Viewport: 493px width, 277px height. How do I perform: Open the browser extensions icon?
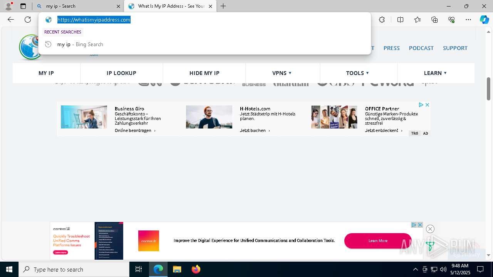[382, 20]
